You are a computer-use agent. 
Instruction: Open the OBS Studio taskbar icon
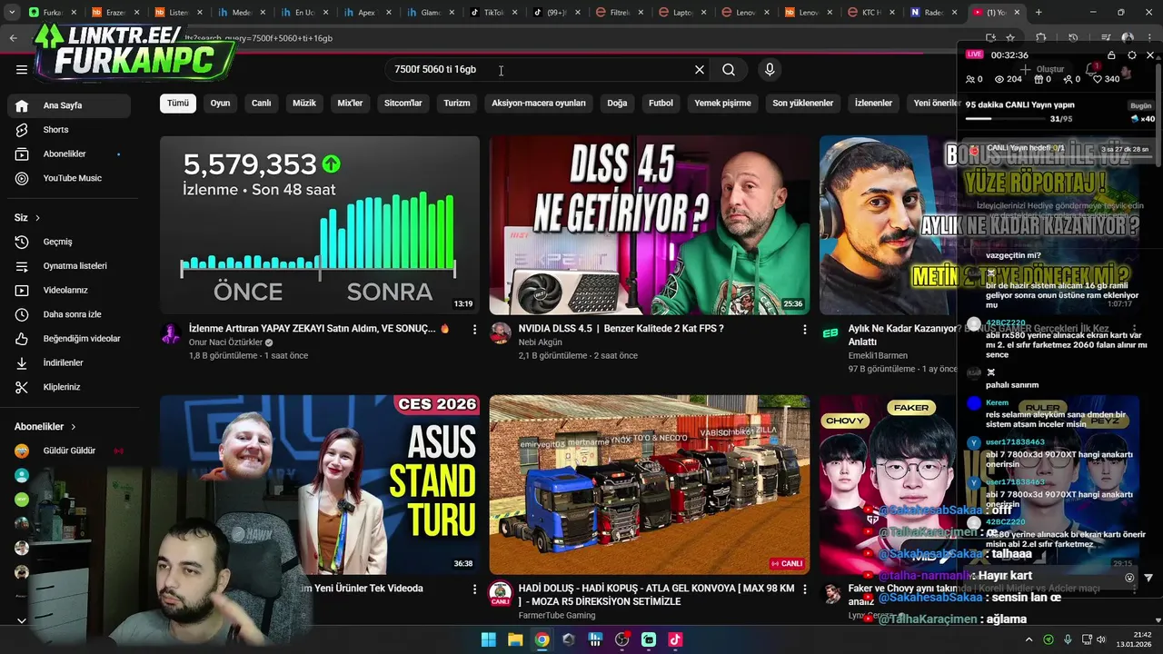[x=621, y=639]
